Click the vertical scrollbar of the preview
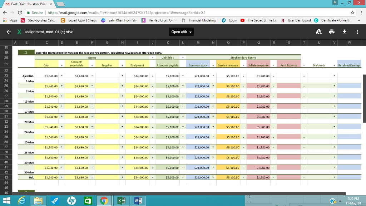366x206 pixels. [x=364, y=99]
